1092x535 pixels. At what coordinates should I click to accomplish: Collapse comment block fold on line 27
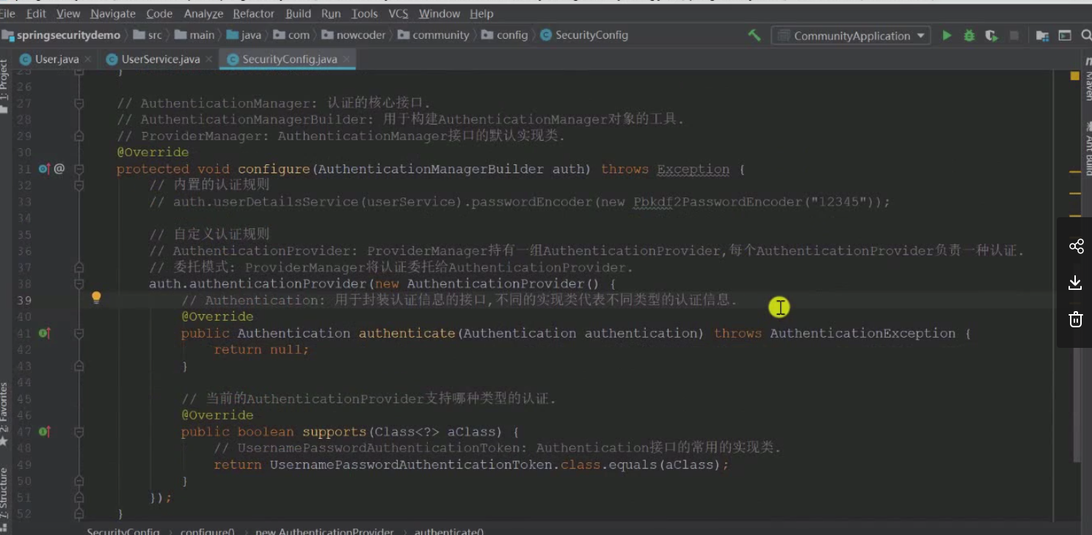pos(79,103)
